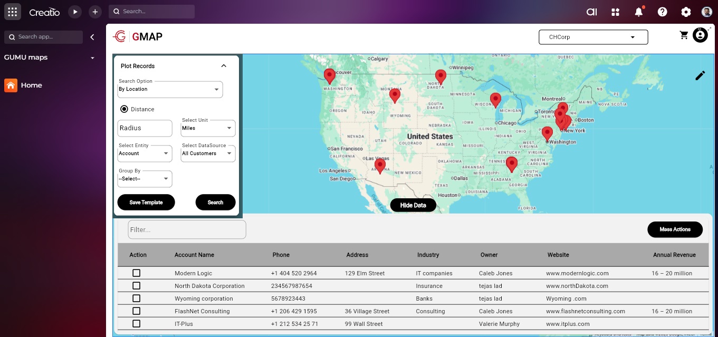Check the box for Modern Logic
718x337 pixels.
click(x=136, y=273)
